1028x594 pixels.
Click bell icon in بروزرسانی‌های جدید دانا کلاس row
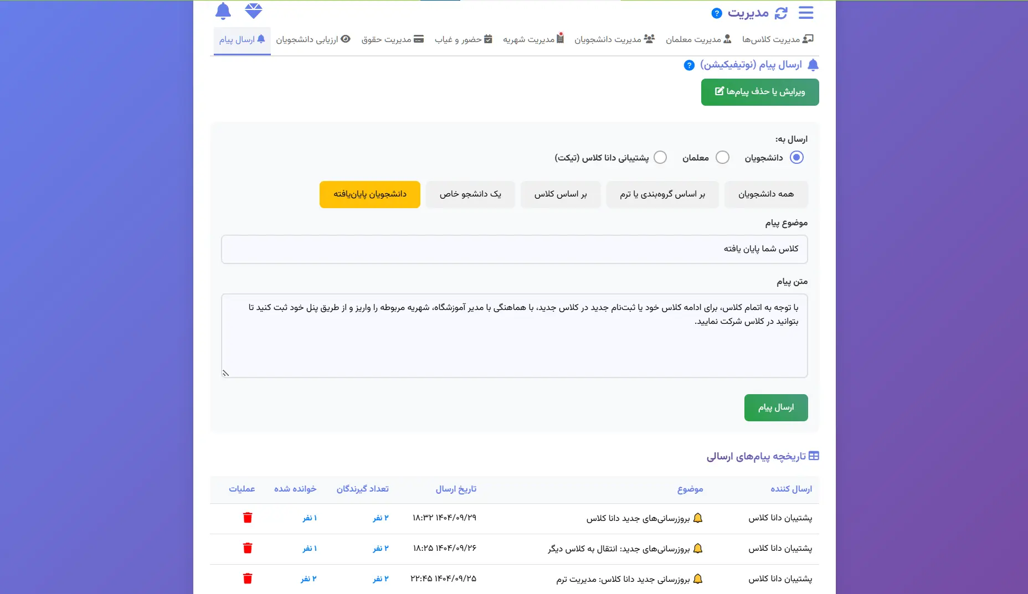pos(699,518)
